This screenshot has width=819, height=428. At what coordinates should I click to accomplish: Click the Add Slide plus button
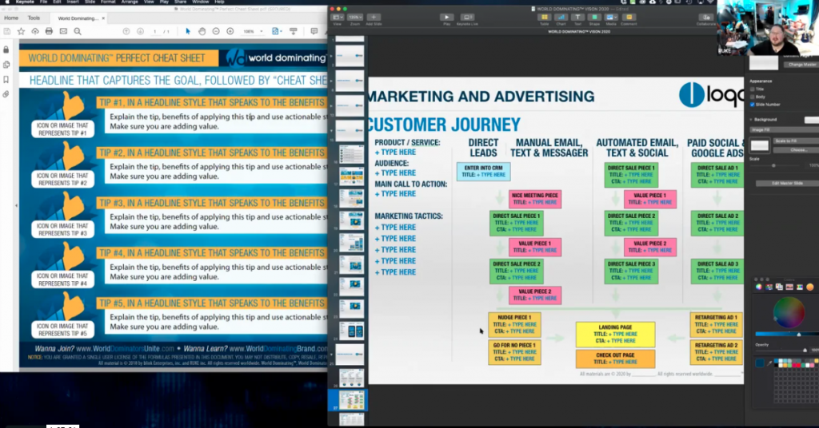pyautogui.click(x=374, y=17)
